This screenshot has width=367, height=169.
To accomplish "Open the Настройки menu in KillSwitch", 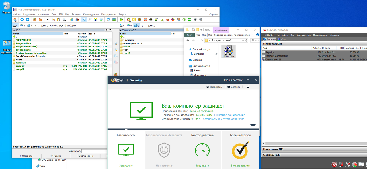I will click(x=282, y=35).
